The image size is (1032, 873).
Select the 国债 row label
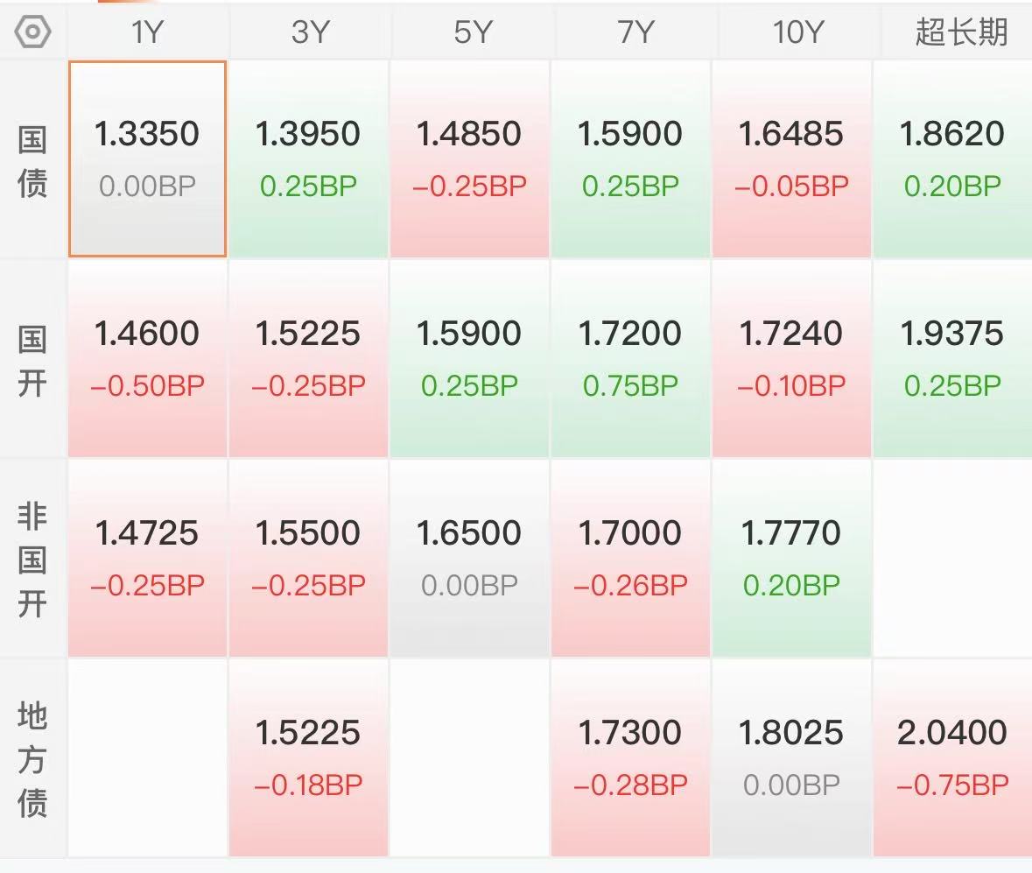(x=32, y=162)
